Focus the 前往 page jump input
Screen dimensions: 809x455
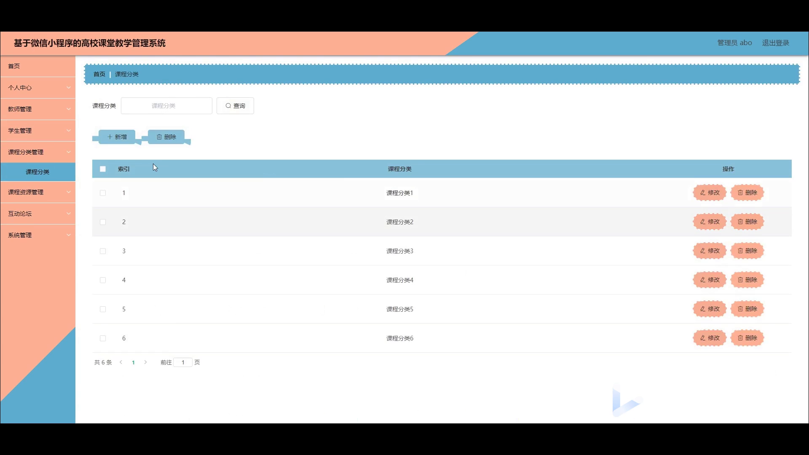tap(183, 362)
